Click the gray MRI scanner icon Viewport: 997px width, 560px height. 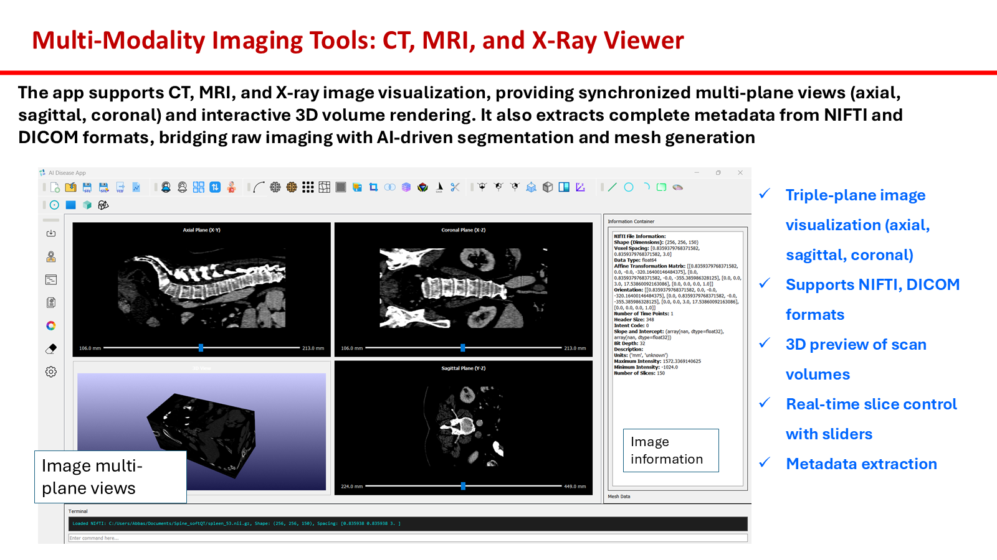click(182, 187)
